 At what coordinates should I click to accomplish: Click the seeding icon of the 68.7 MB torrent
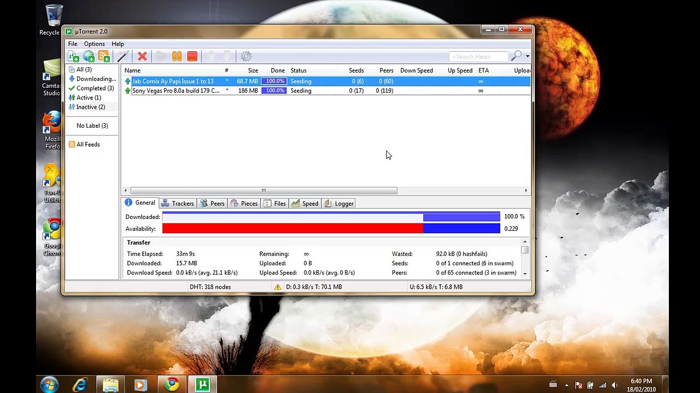point(128,81)
